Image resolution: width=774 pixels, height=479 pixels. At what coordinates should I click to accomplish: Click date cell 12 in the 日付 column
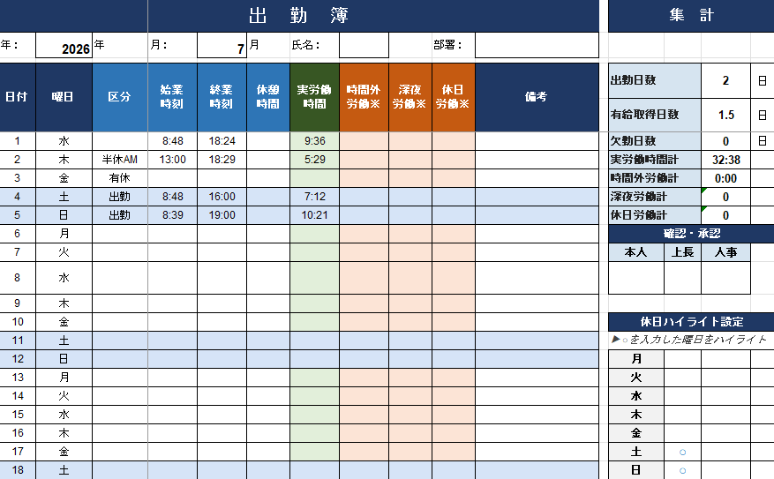pos(18,359)
